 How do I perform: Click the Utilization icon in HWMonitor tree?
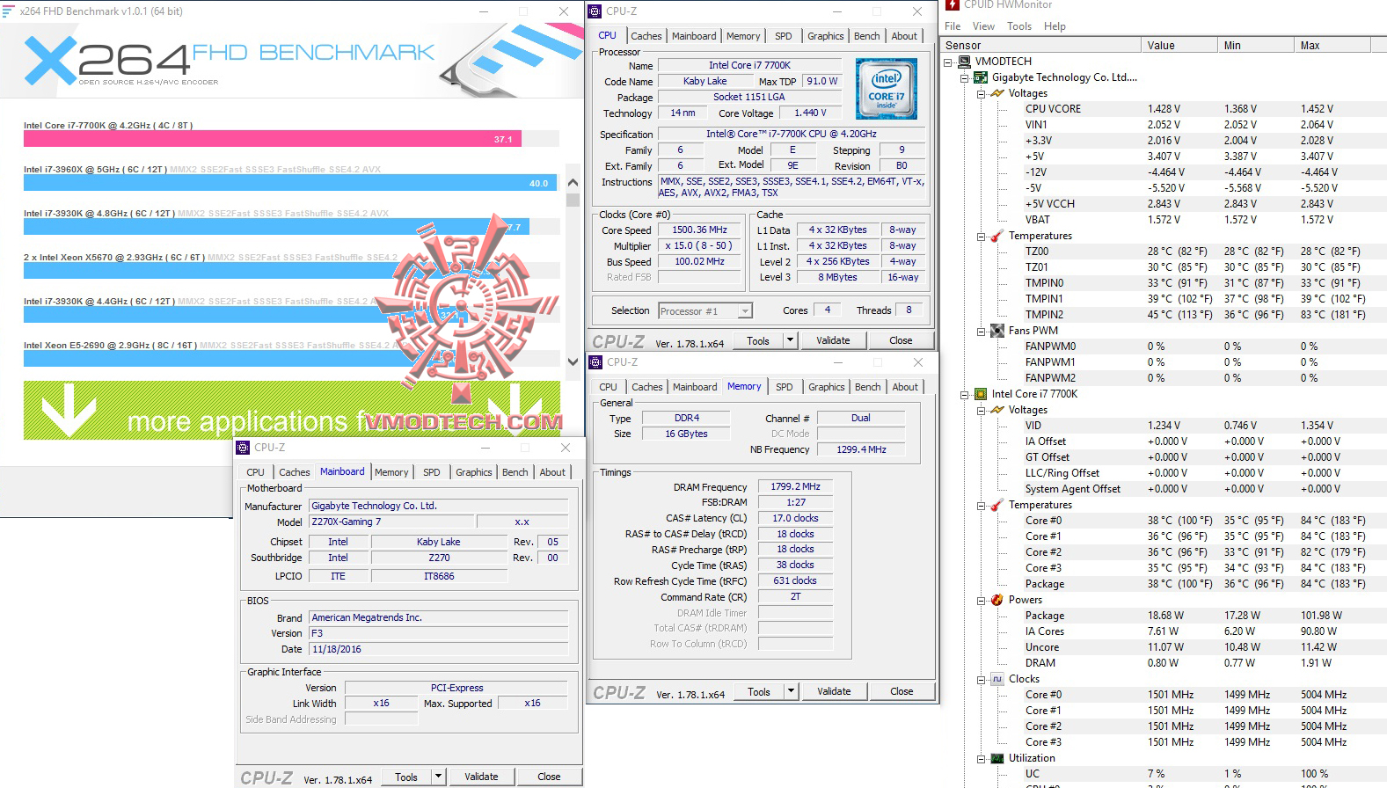(x=997, y=758)
